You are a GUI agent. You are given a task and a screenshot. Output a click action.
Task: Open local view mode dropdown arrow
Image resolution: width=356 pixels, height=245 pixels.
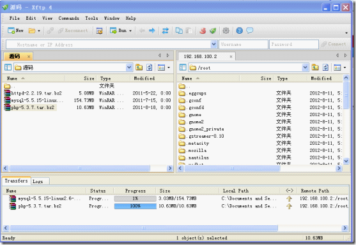[169, 68]
